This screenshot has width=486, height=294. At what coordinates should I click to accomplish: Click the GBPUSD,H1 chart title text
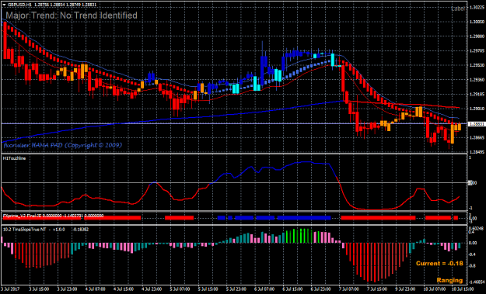coord(19,5)
